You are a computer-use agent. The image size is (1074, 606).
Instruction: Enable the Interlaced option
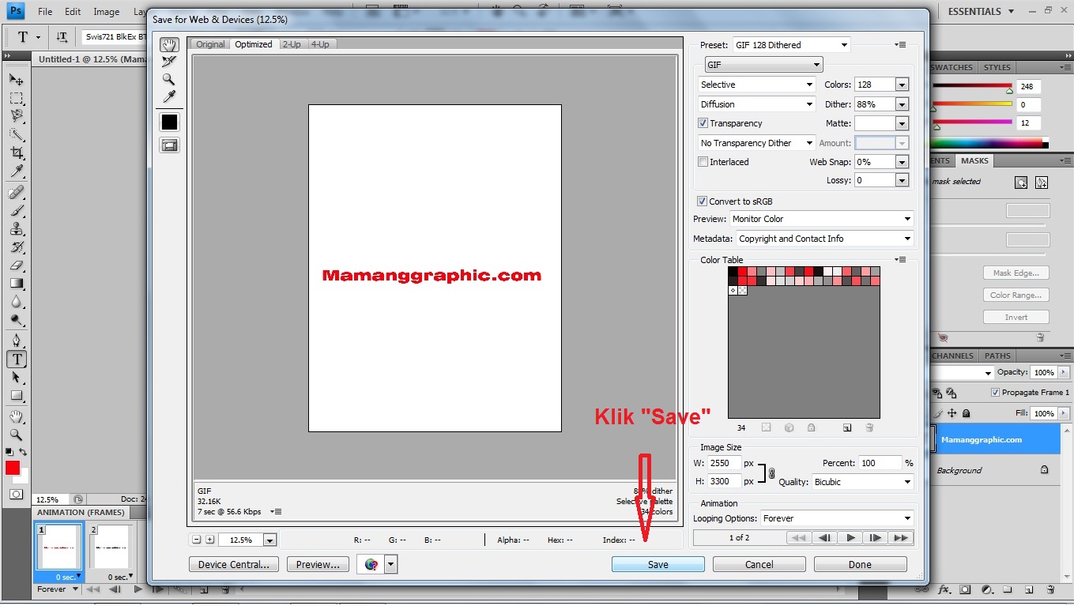tap(703, 161)
